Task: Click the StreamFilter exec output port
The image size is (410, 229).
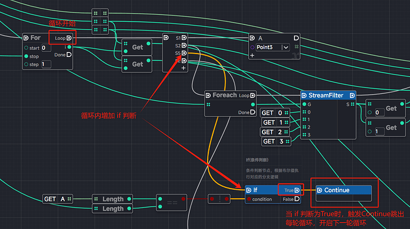Action: point(352,96)
